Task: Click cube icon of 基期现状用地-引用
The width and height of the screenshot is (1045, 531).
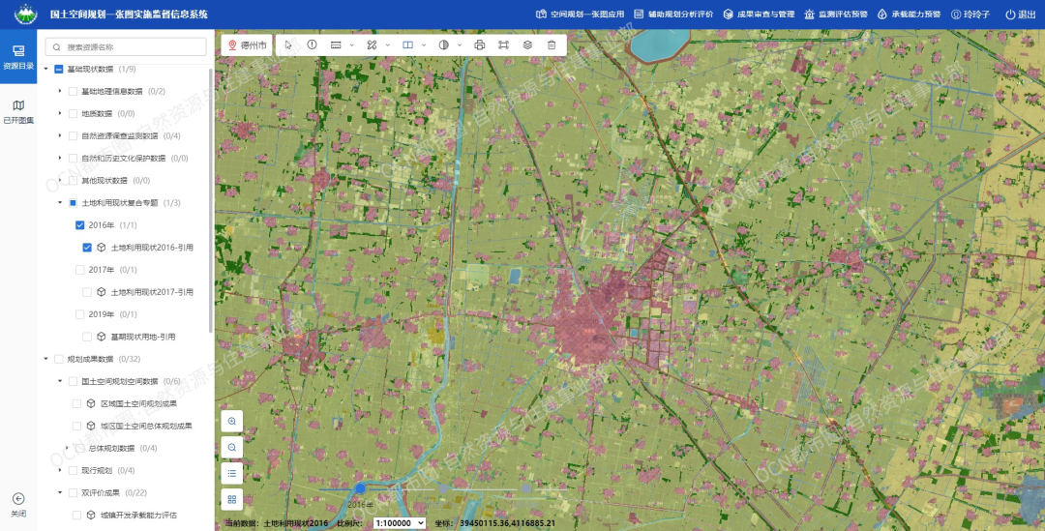Action: 102,337
